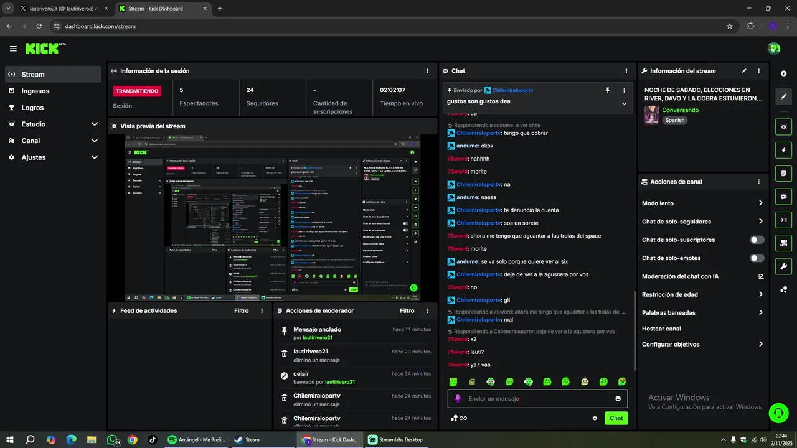
Task: Click Hostear canal
Action: coord(661,329)
